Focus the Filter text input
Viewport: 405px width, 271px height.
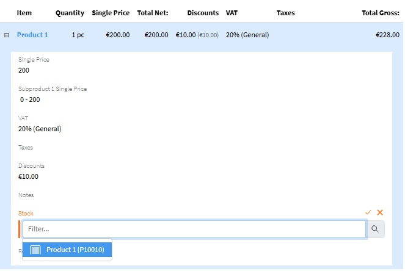point(193,229)
